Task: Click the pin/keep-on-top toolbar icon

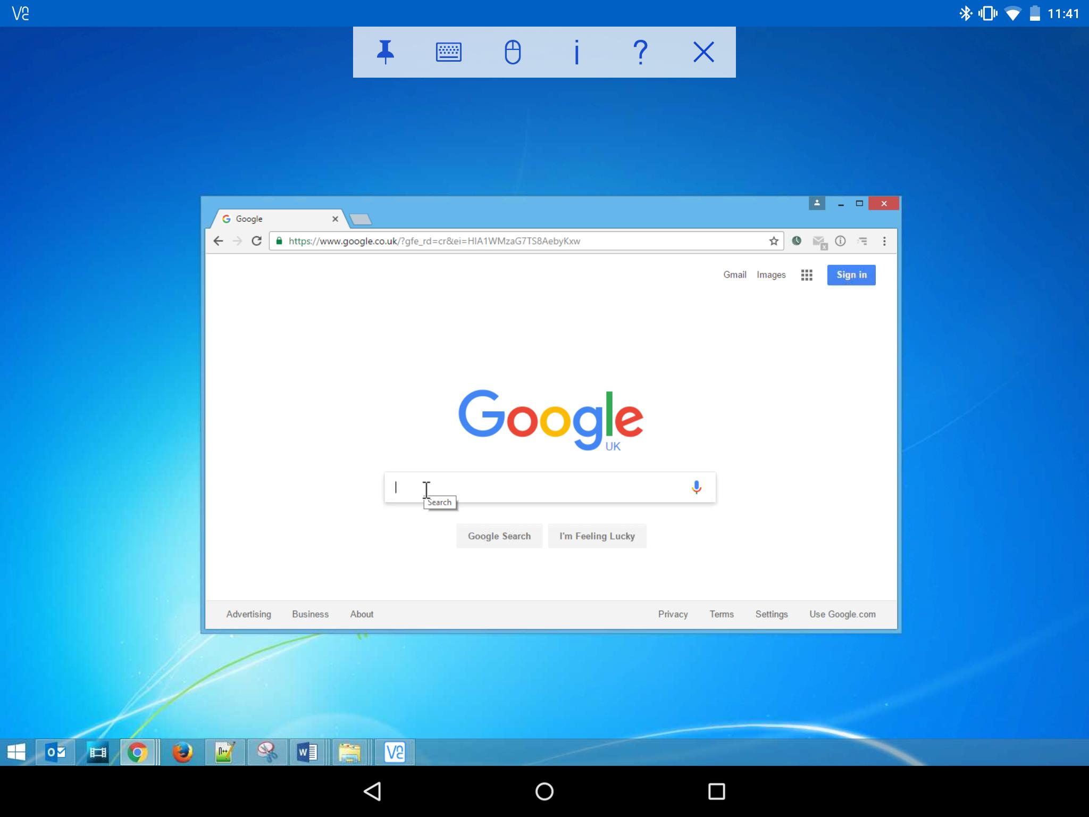Action: click(384, 52)
